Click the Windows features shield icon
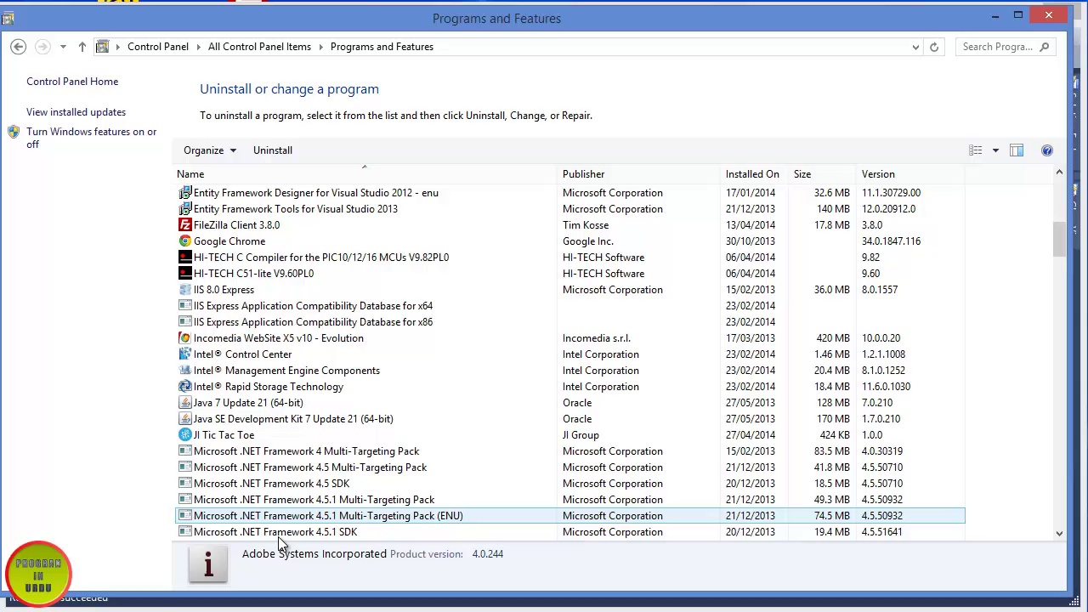Screen dimensions: 1088x612 tap(14, 132)
